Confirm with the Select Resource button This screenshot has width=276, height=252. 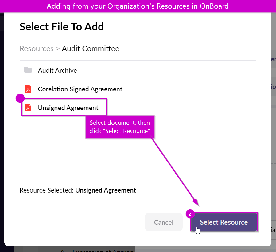224,222
